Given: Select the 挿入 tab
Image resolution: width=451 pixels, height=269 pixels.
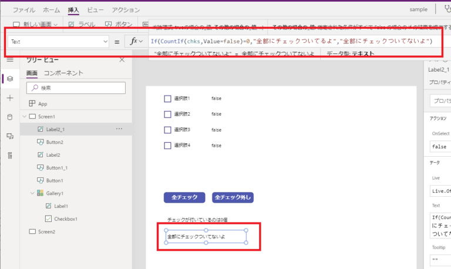Looking at the screenshot, I should click(x=73, y=10).
